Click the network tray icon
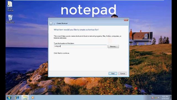 [155, 97]
